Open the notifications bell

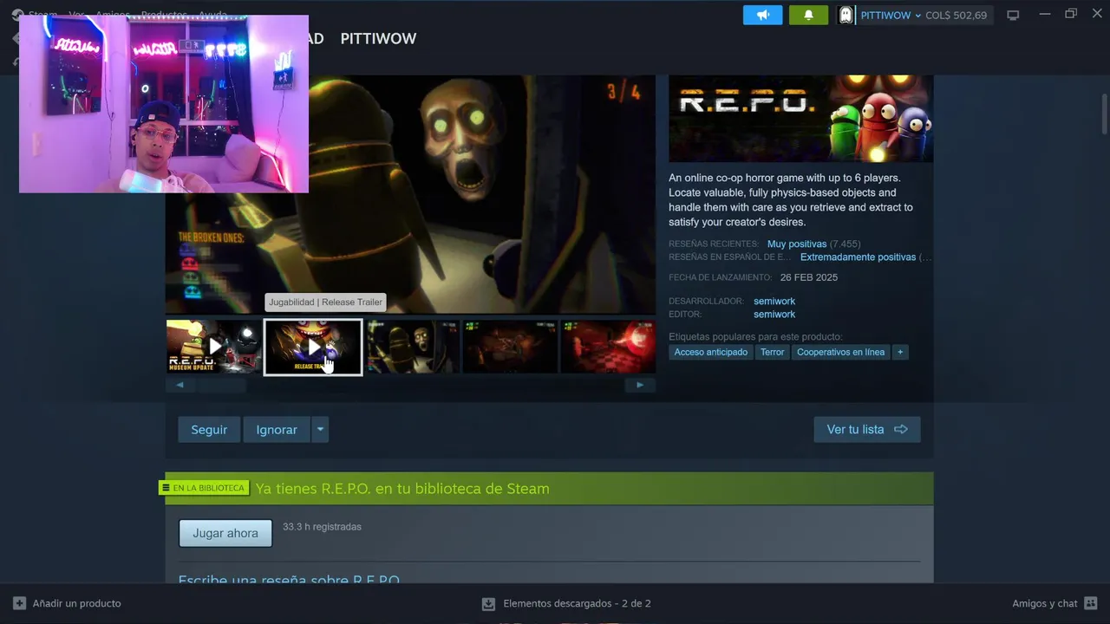click(x=808, y=16)
